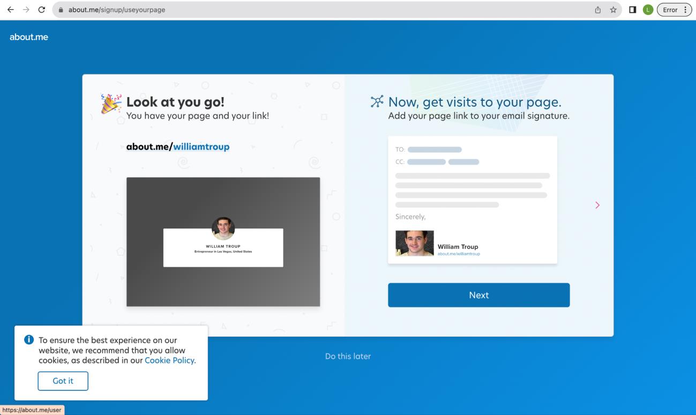The width and height of the screenshot is (696, 415).
Task: Bookmark page with the star icon
Action: [613, 10]
